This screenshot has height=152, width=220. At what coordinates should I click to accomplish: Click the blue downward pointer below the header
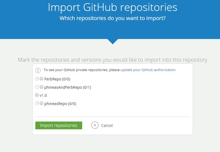click(113, 41)
